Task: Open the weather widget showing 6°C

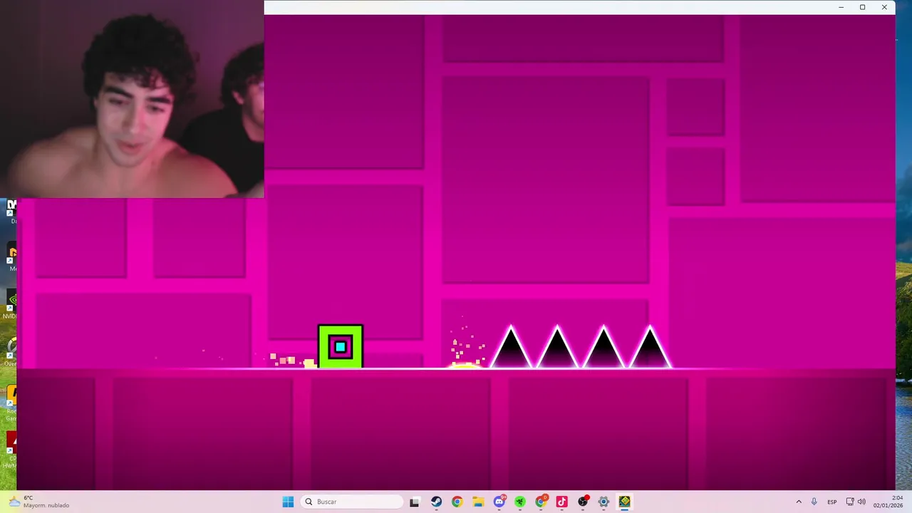Action: coord(39,502)
